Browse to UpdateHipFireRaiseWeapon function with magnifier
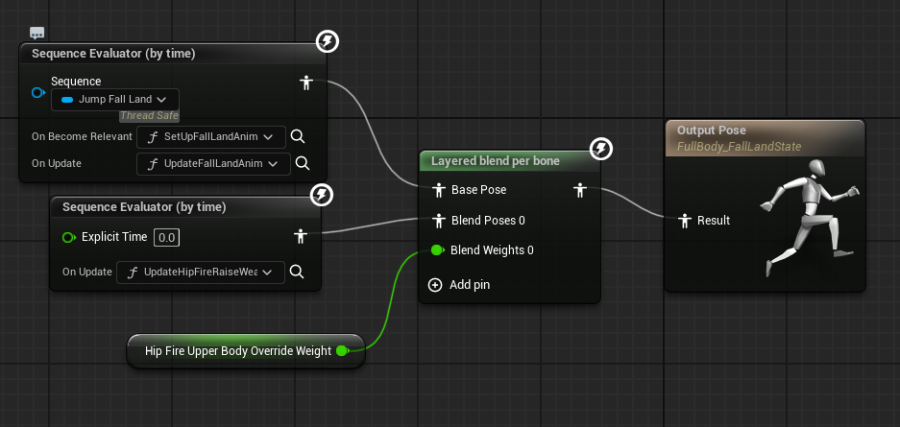 pos(297,273)
